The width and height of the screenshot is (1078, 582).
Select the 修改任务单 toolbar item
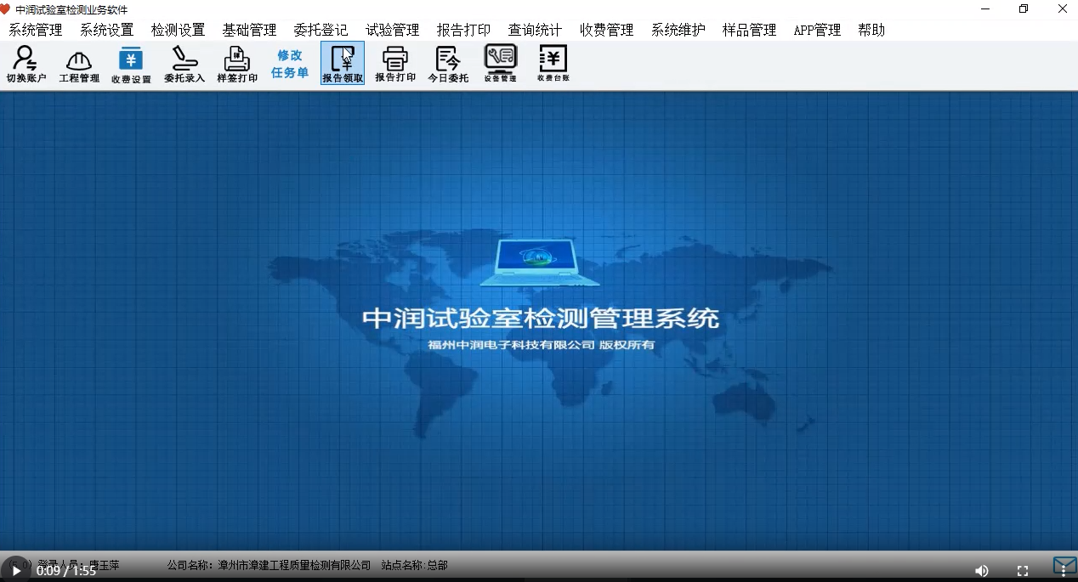[x=290, y=64]
